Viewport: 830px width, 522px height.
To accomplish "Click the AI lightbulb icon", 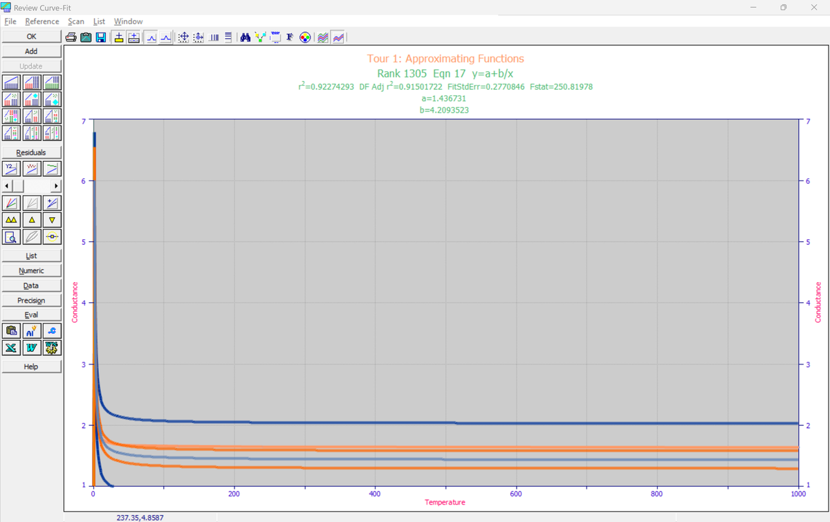I will [31, 331].
